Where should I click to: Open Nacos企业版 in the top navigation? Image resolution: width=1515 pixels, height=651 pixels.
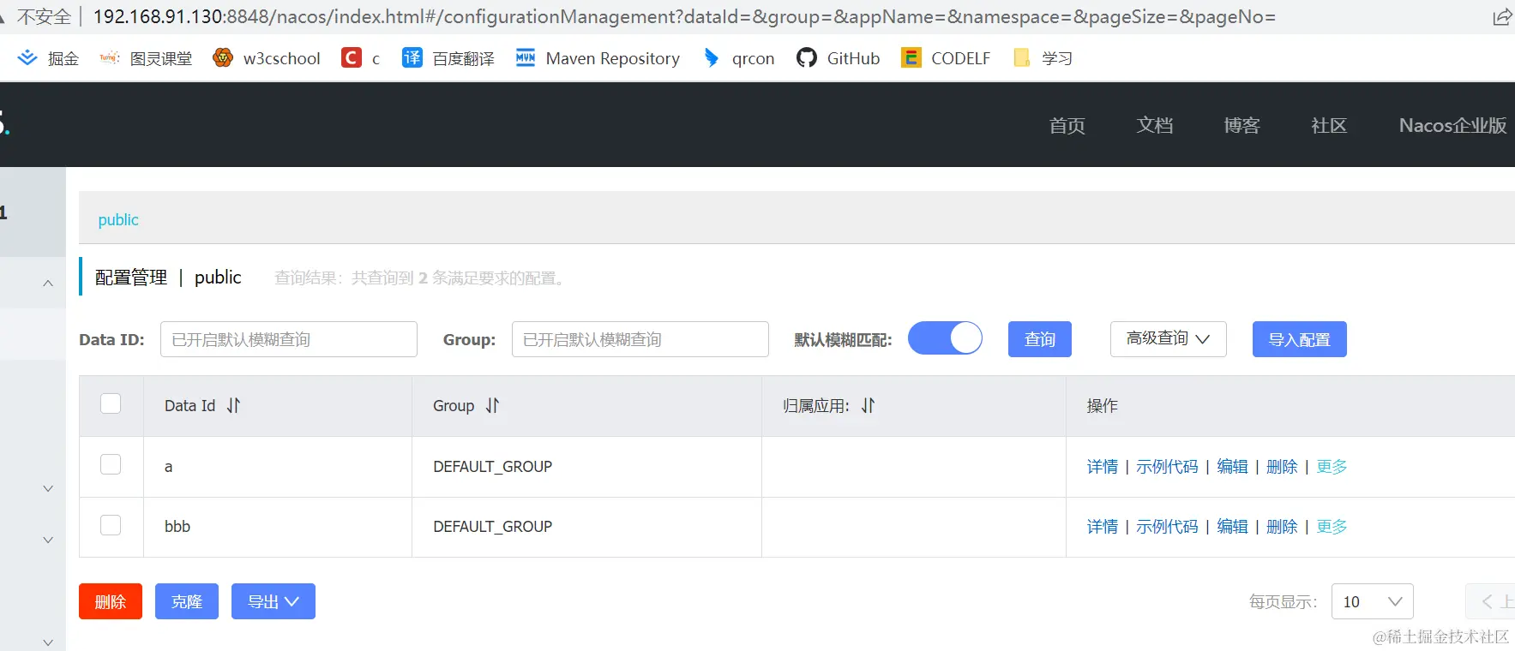point(1452,126)
